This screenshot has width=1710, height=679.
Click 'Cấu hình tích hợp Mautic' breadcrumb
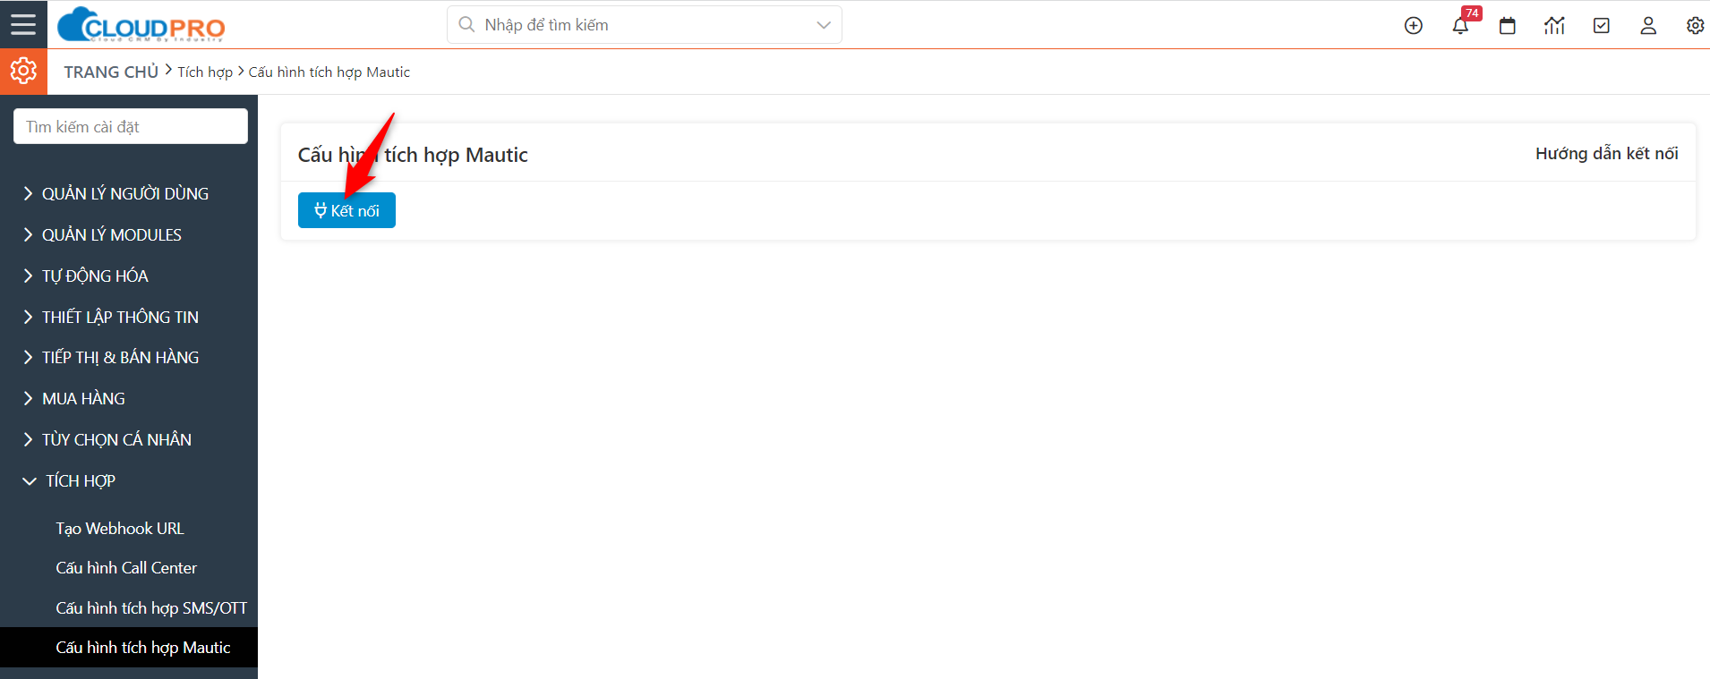(329, 72)
